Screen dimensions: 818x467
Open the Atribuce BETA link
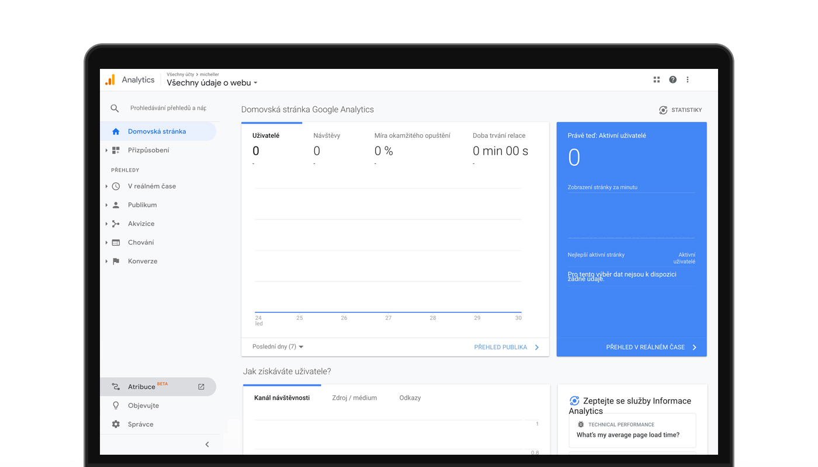click(x=158, y=386)
